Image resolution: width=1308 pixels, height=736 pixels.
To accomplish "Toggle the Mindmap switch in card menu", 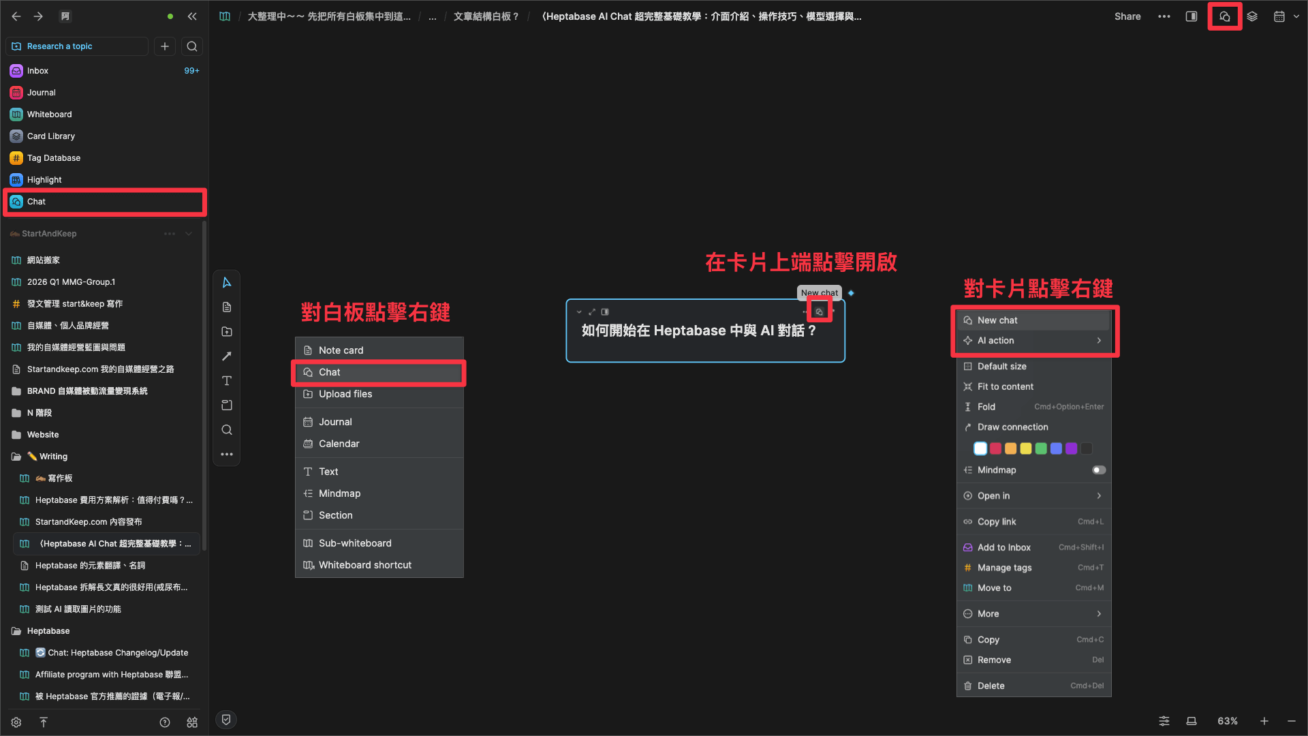I will [x=1098, y=470].
